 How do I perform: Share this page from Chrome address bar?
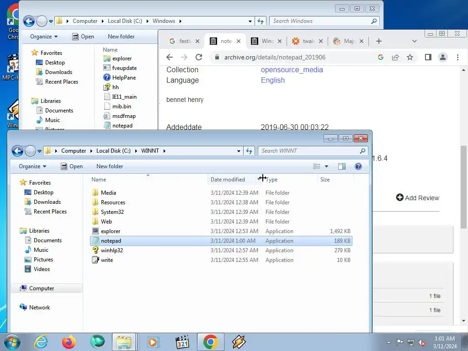[x=395, y=57]
